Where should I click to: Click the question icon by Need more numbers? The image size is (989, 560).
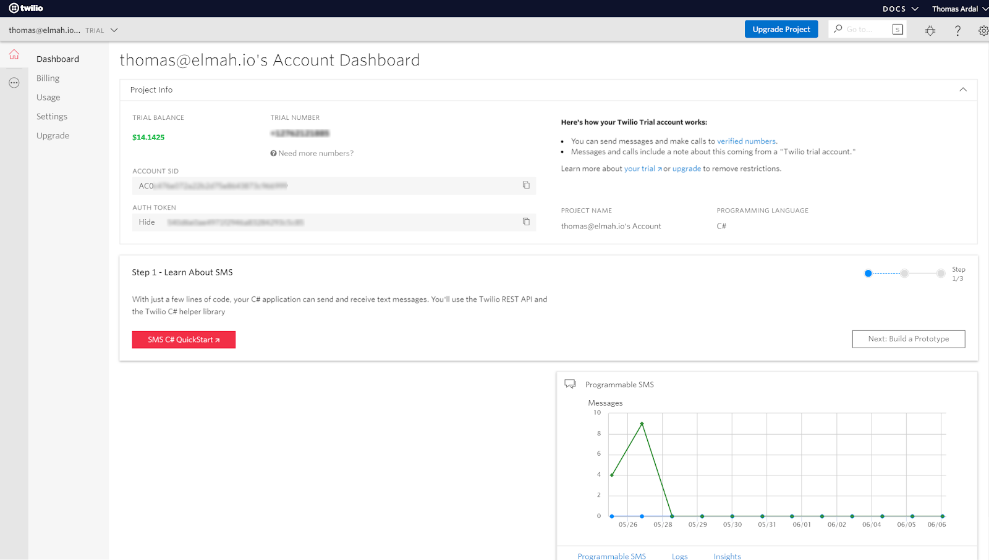coord(273,153)
